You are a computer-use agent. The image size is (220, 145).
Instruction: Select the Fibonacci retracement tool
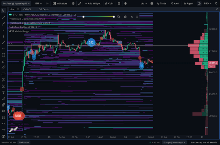[3, 74]
